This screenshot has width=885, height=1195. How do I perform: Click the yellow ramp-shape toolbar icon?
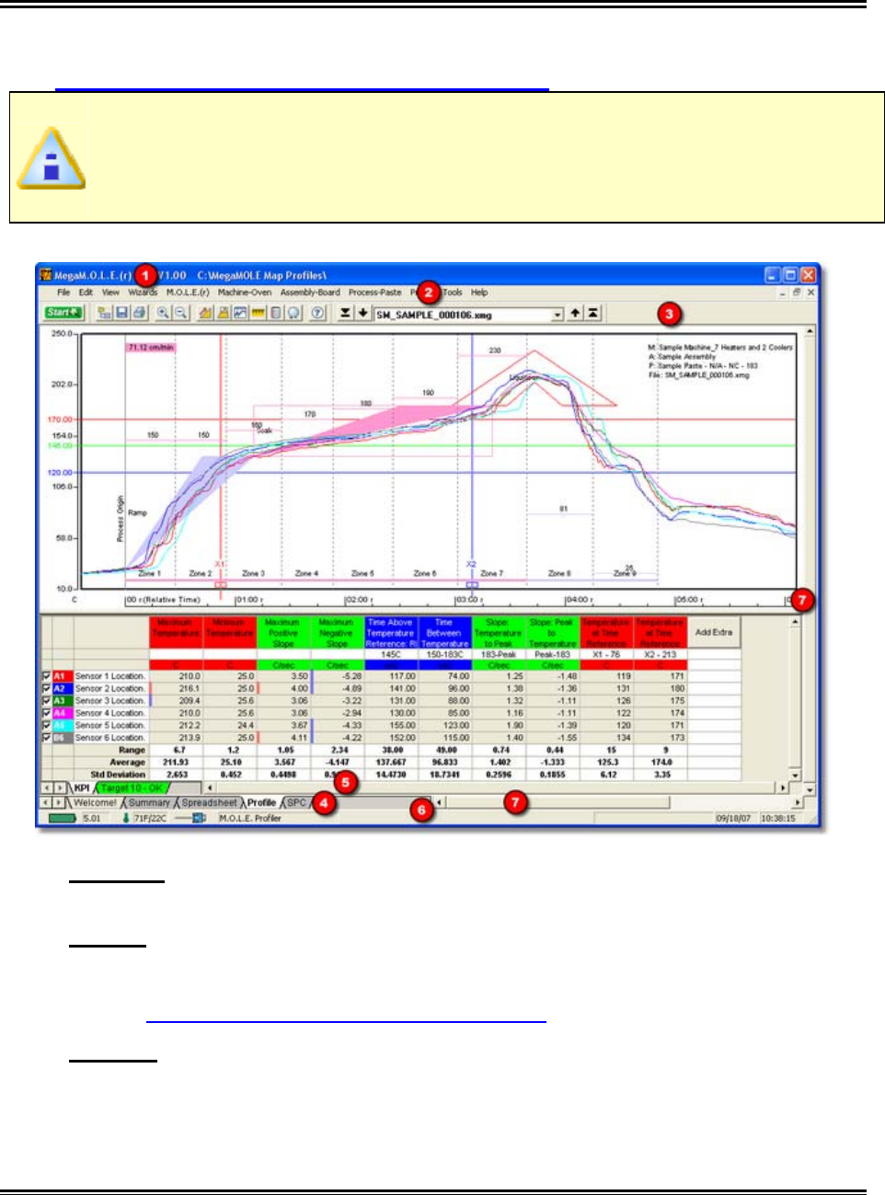tap(206, 313)
